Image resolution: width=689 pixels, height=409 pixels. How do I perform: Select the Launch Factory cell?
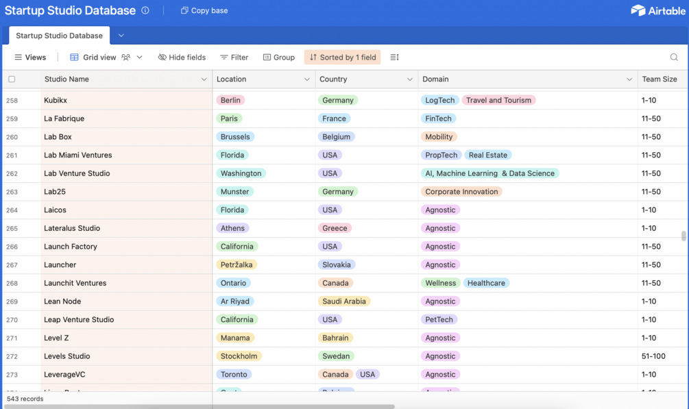(127, 247)
